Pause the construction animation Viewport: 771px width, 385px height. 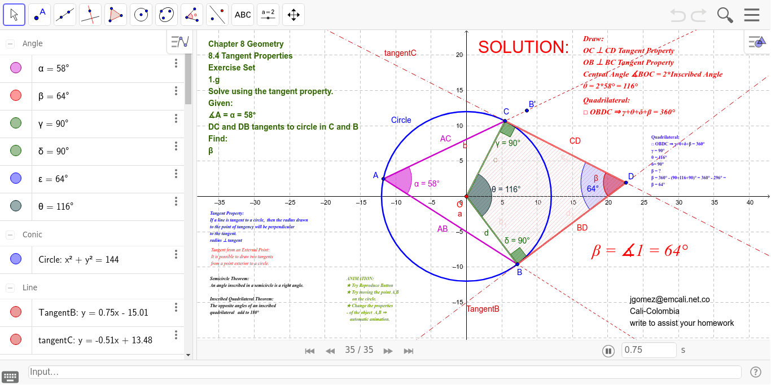tap(608, 351)
